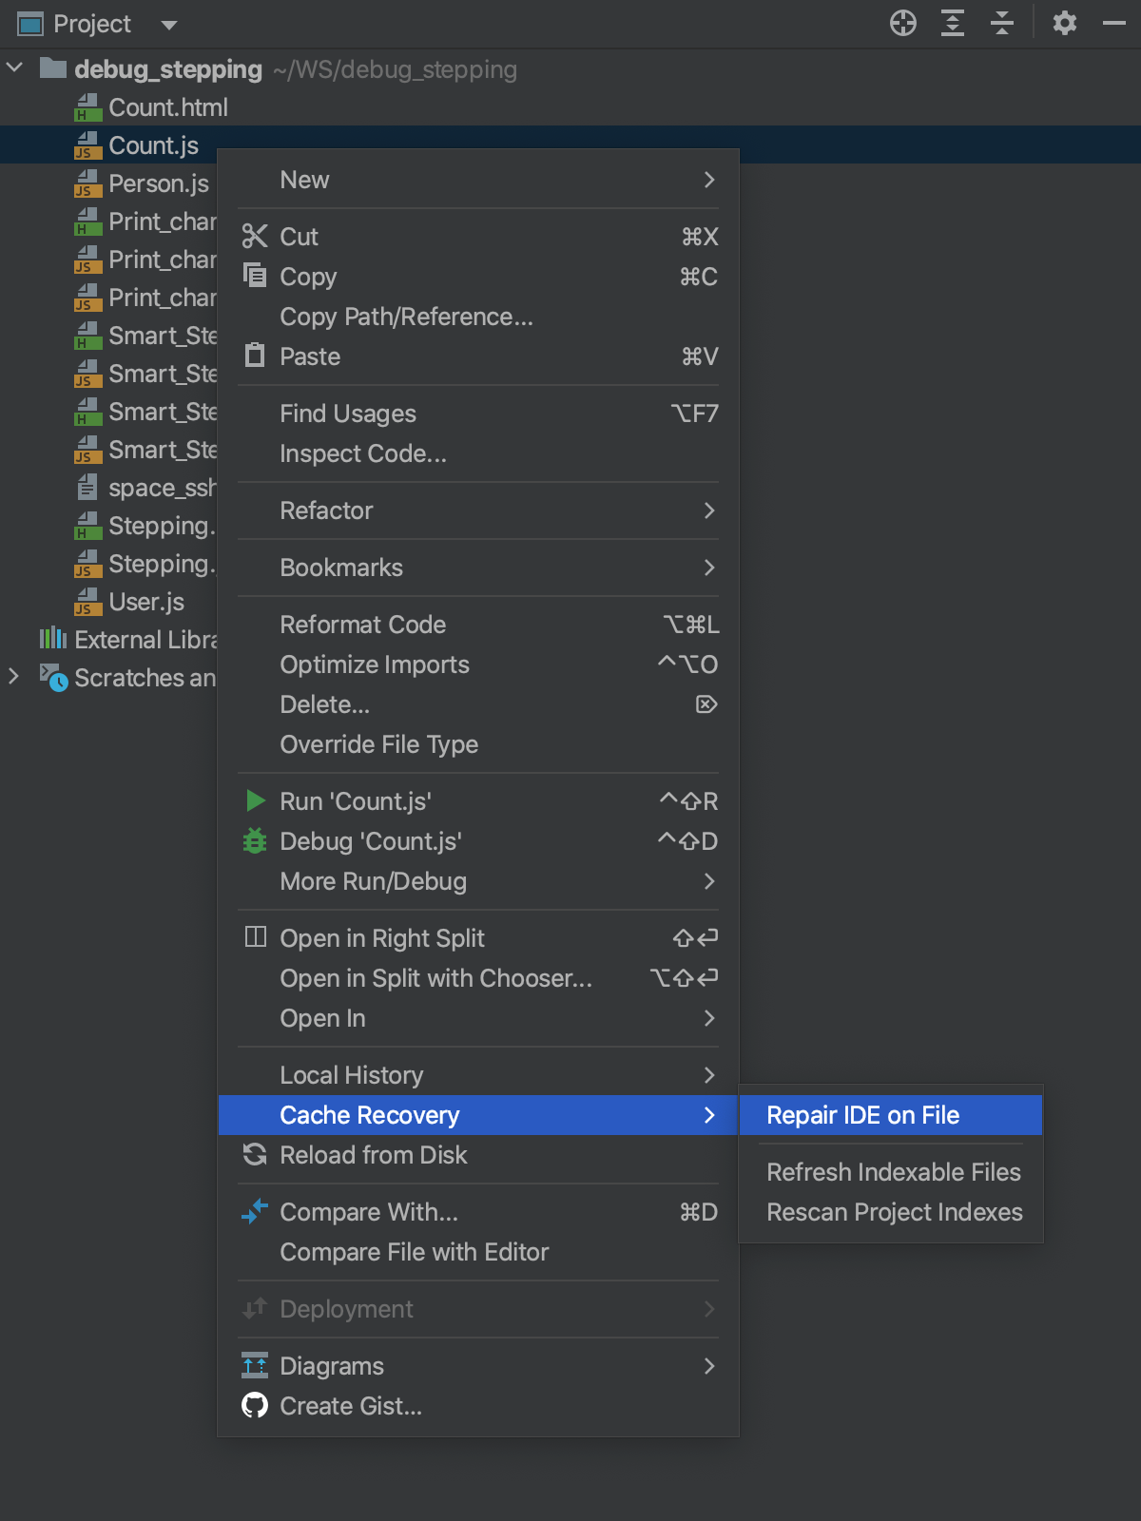Screen dimensions: 1141x1521
Task: Click the Reload from Disk refresh icon
Action: pos(255,1154)
